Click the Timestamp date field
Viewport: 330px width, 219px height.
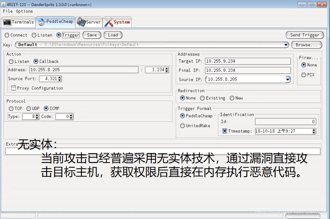point(284,131)
